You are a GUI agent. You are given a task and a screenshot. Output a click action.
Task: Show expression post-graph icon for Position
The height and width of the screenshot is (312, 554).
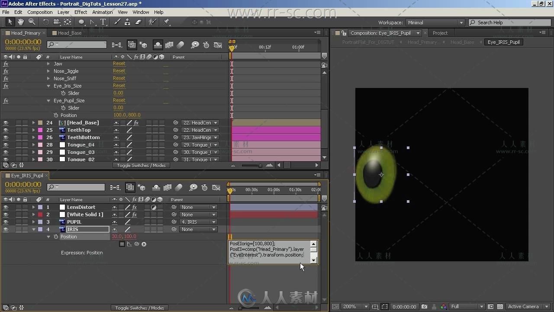pos(129,244)
